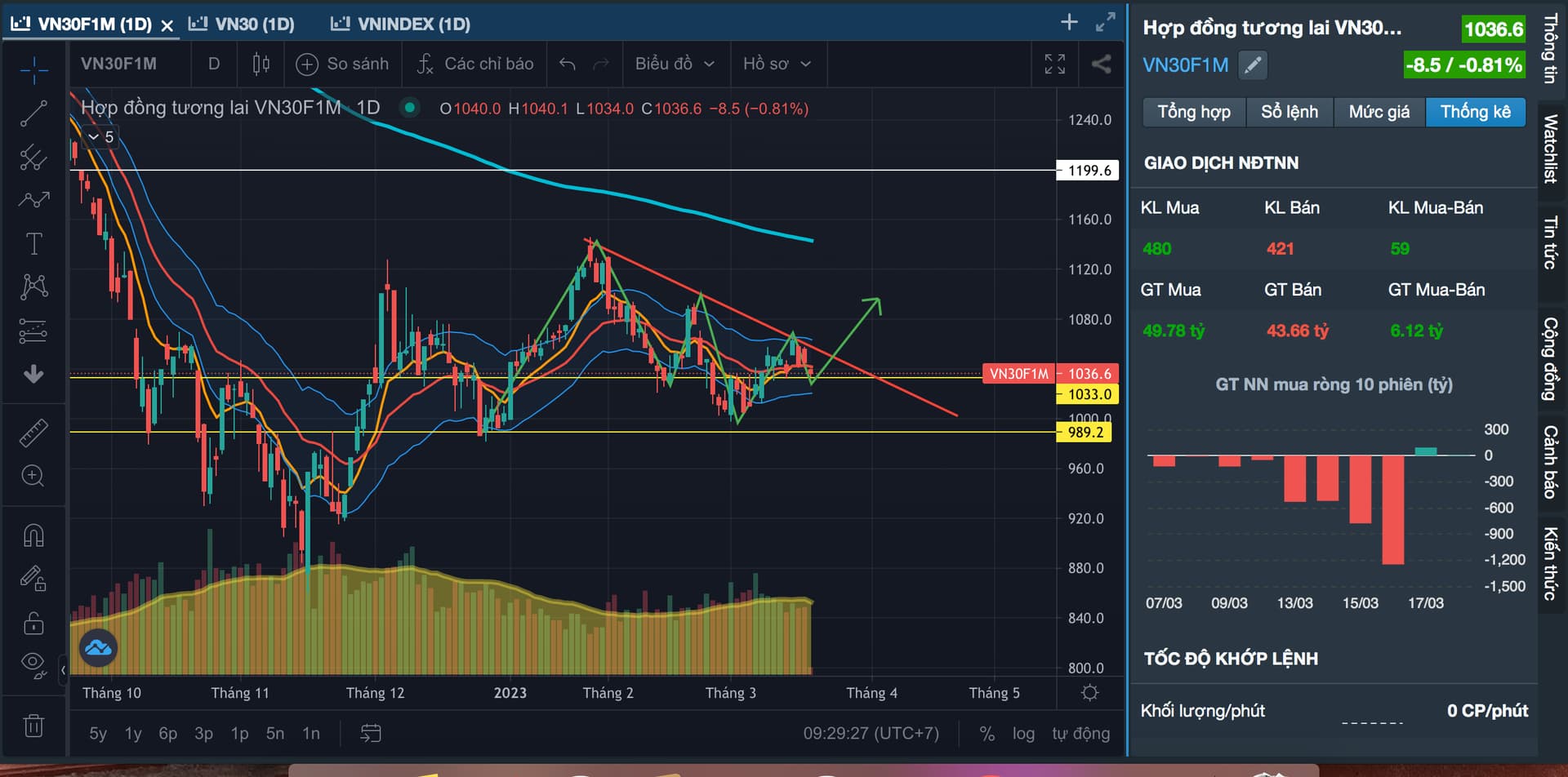Switch to the Mức giá tab
The width and height of the screenshot is (1568, 777).
1379,112
